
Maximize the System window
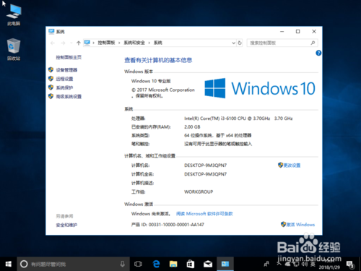point(298,32)
